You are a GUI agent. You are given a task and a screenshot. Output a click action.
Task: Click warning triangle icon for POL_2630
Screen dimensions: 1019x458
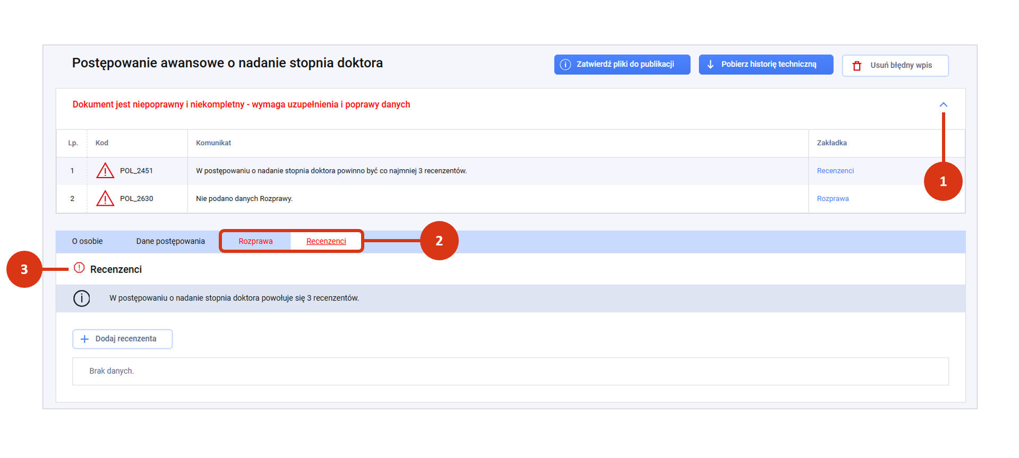[x=105, y=199]
